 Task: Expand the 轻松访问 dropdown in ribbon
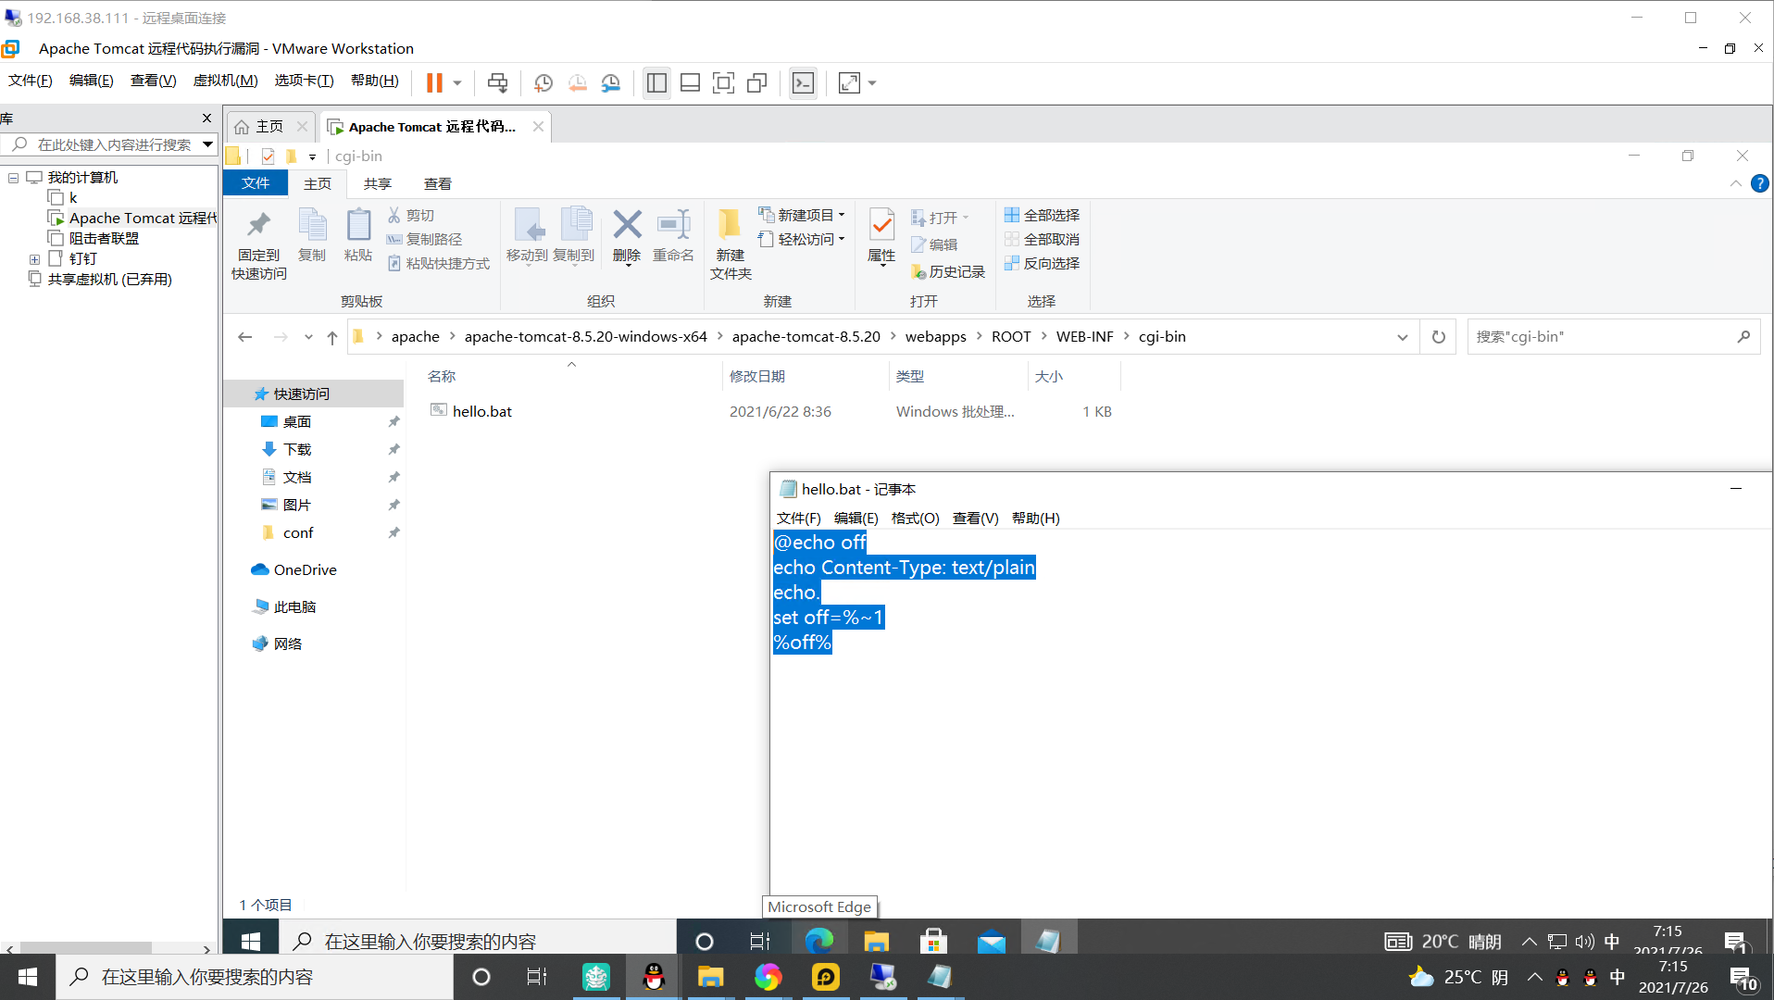[x=842, y=239]
